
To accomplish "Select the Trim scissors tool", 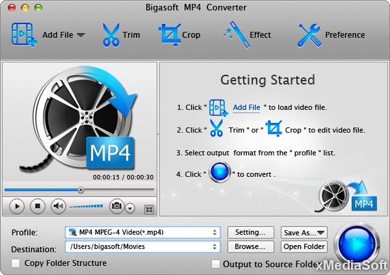I will pos(111,35).
